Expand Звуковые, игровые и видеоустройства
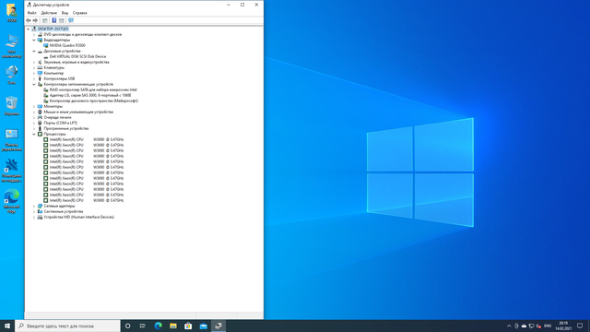The height and width of the screenshot is (332, 590). pyautogui.click(x=34, y=62)
